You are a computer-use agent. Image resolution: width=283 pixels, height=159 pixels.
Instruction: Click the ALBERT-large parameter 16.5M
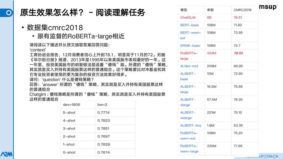(211, 87)
